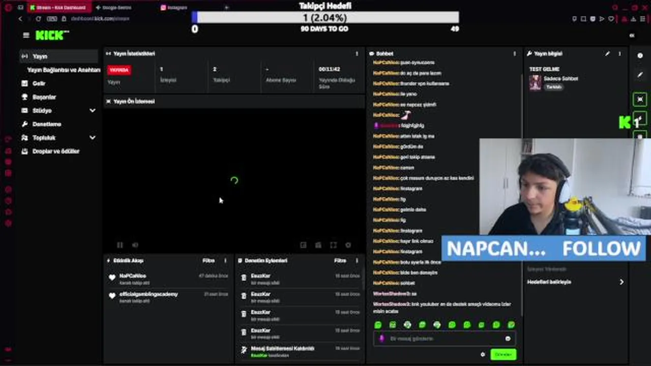
Task: Click the last green chat emote
Action: pyautogui.click(x=511, y=325)
